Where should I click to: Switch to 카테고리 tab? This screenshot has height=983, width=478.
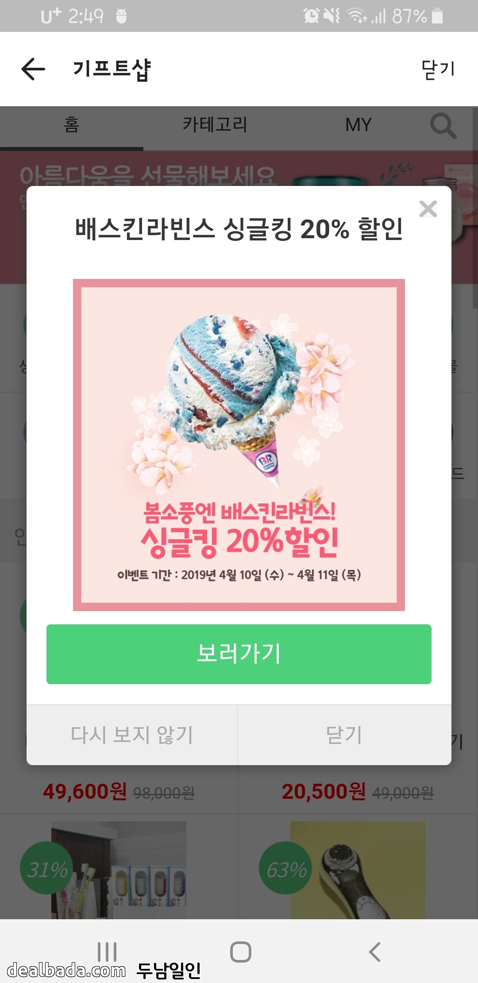coord(215,125)
